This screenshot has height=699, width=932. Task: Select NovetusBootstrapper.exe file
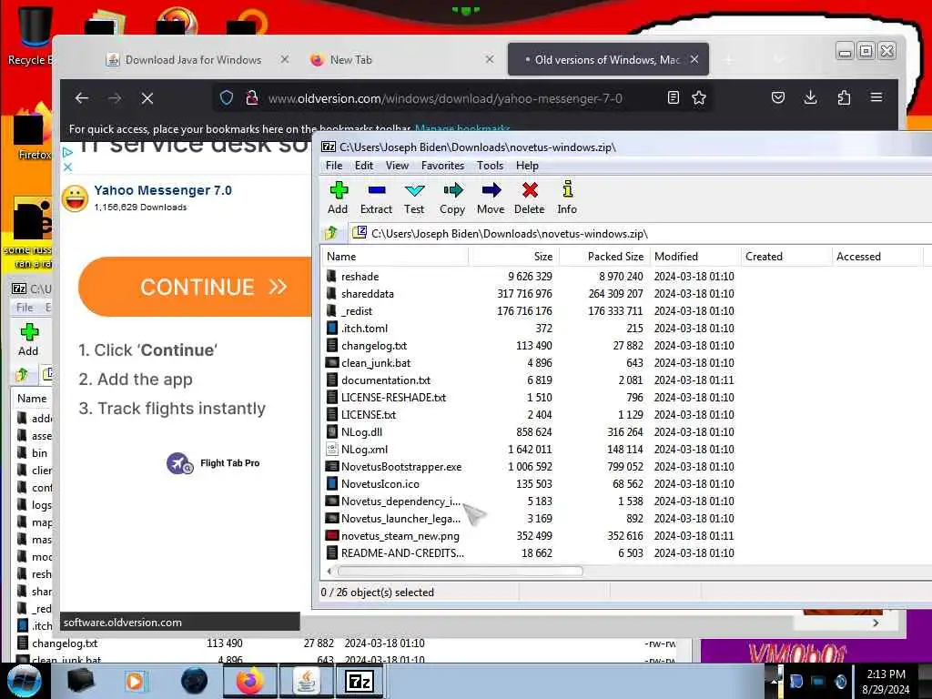click(531, 467)
